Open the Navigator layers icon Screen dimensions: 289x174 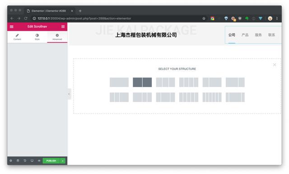pos(18,160)
